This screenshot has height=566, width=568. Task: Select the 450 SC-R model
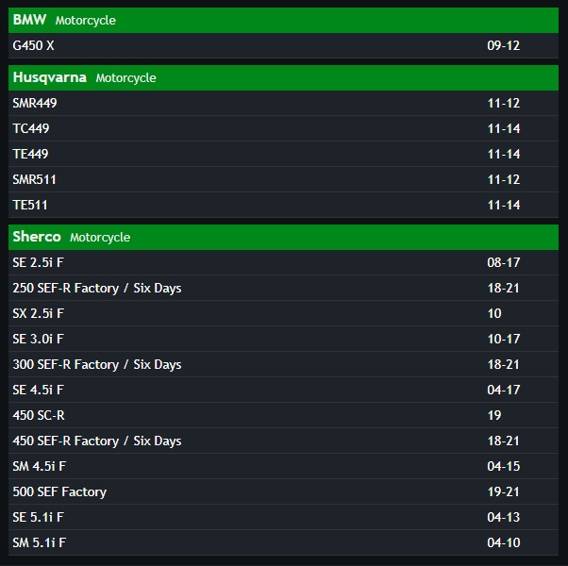(x=283, y=415)
